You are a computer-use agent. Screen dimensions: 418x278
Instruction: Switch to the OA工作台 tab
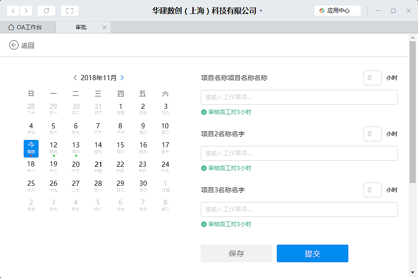click(x=28, y=27)
